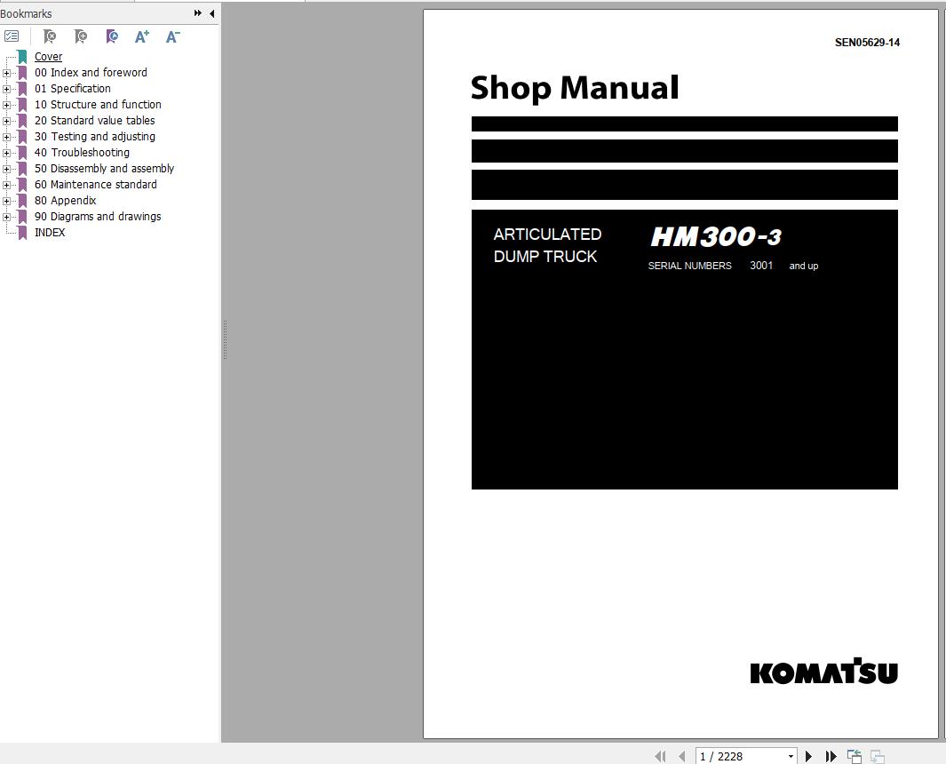Click the HM300-3 model name
This screenshot has height=764, width=946.
coord(716,236)
